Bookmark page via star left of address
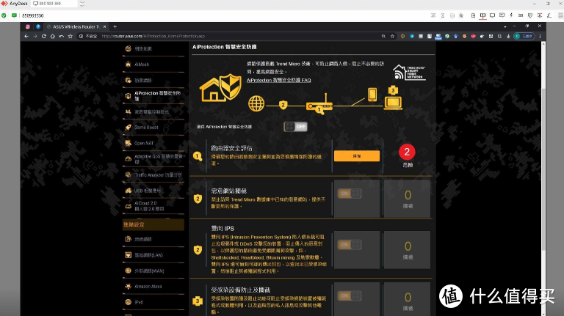 pyautogui.click(x=70, y=36)
